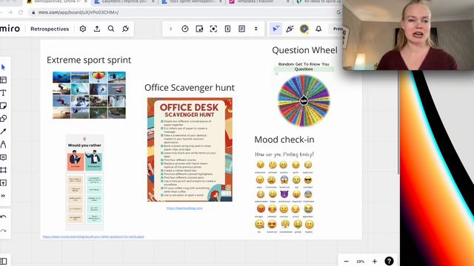Screen dimensions: 474x266
Task: Select the Pen drawing tool
Action: tap(3, 144)
